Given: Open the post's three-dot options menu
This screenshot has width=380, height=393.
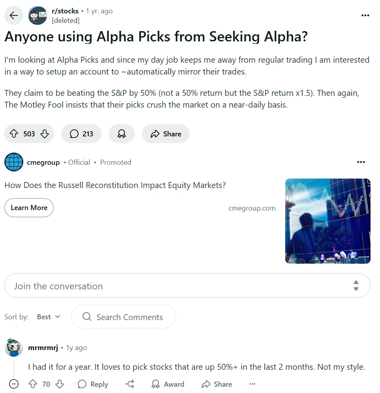Looking at the screenshot, I should [x=365, y=15].
